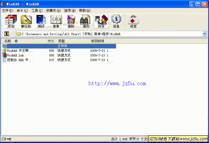This screenshot has width=209, height=143.
Task: Click the 测试 (Test) toolbar icon
Action: click(x=41, y=21)
